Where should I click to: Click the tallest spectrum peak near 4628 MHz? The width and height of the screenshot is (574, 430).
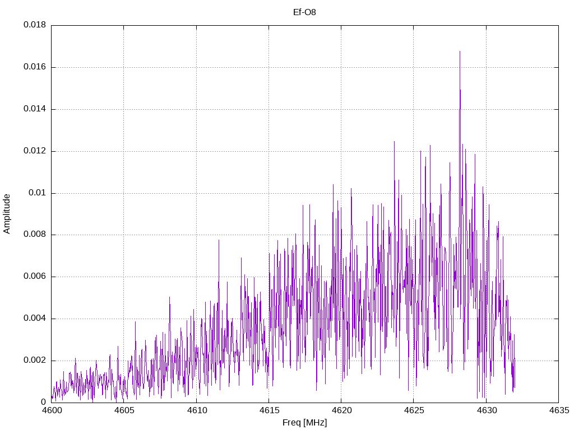pos(460,52)
